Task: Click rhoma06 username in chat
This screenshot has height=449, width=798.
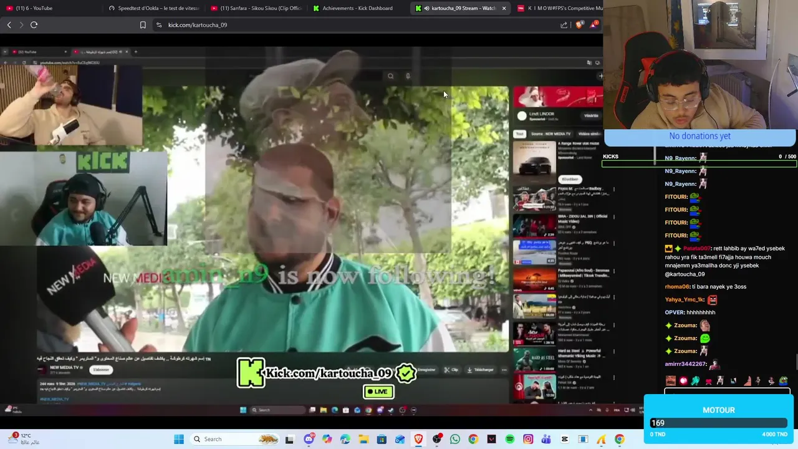Action: coord(677,287)
